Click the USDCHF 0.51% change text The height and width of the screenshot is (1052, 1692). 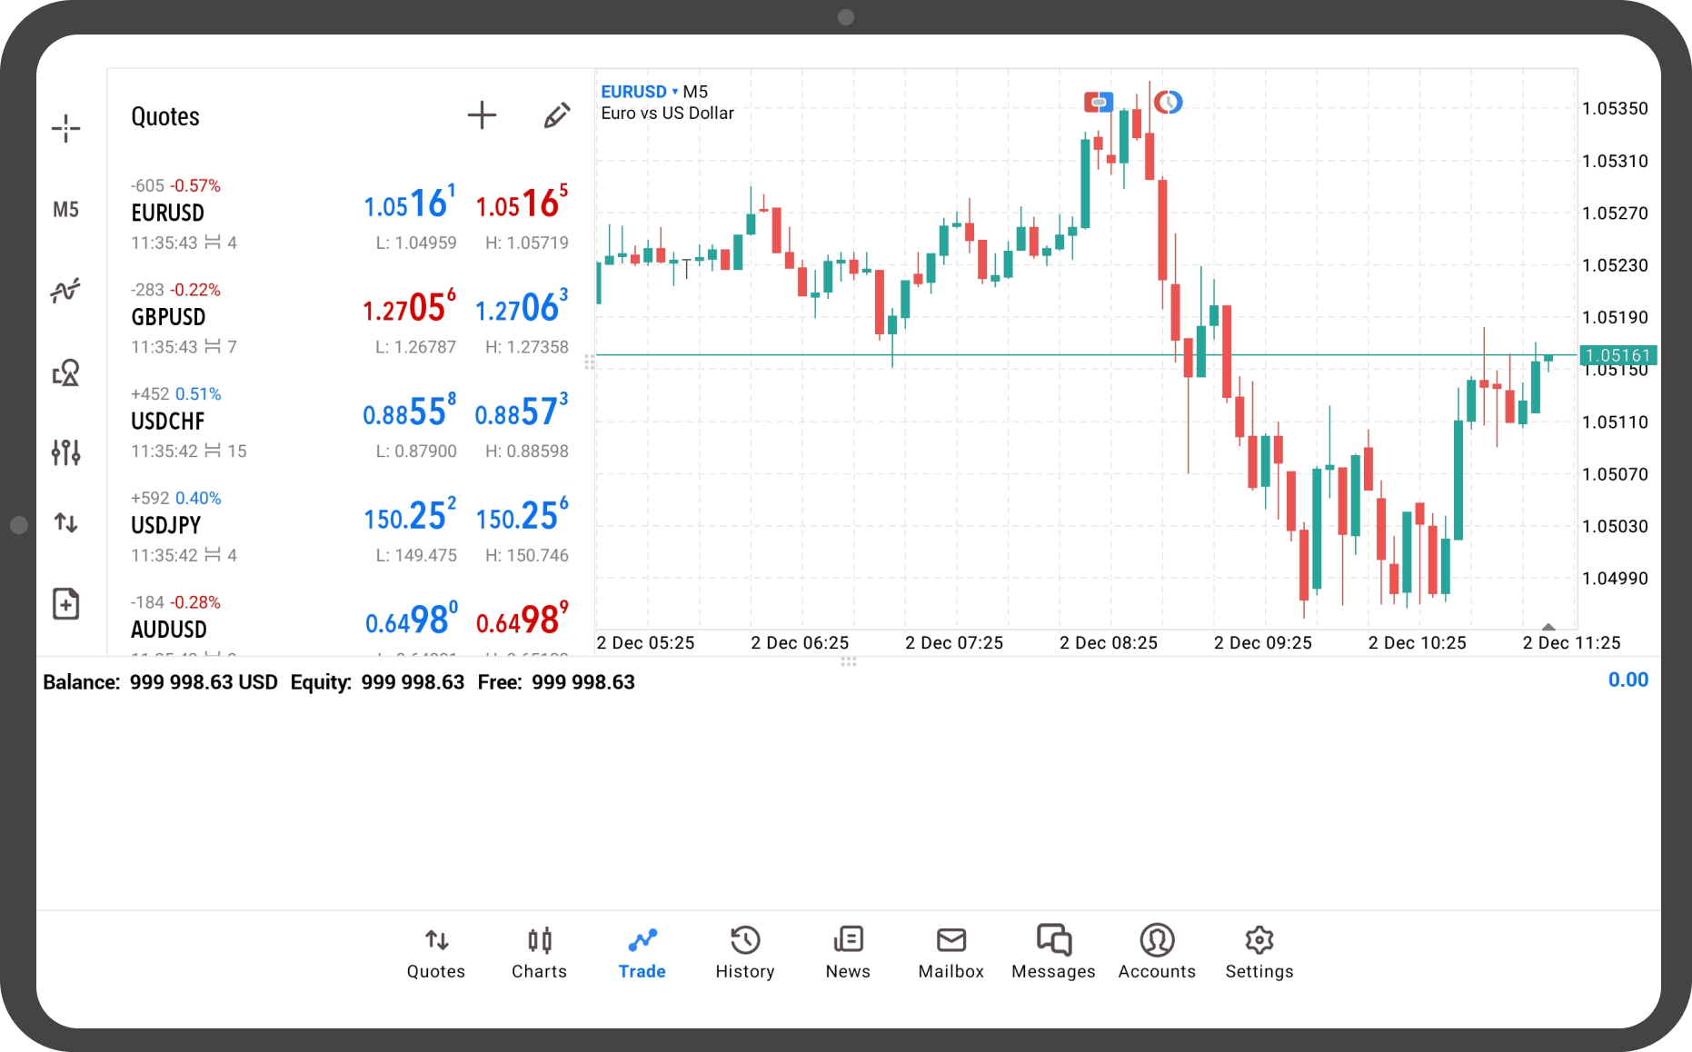[x=198, y=394]
